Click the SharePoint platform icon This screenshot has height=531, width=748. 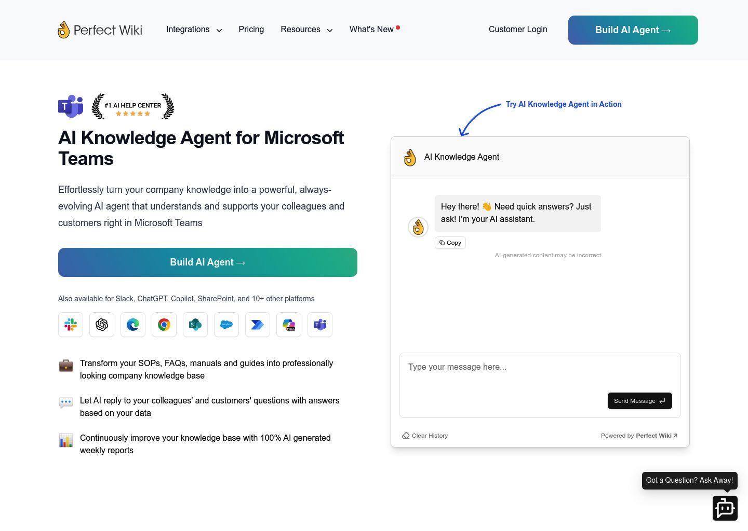coord(195,325)
